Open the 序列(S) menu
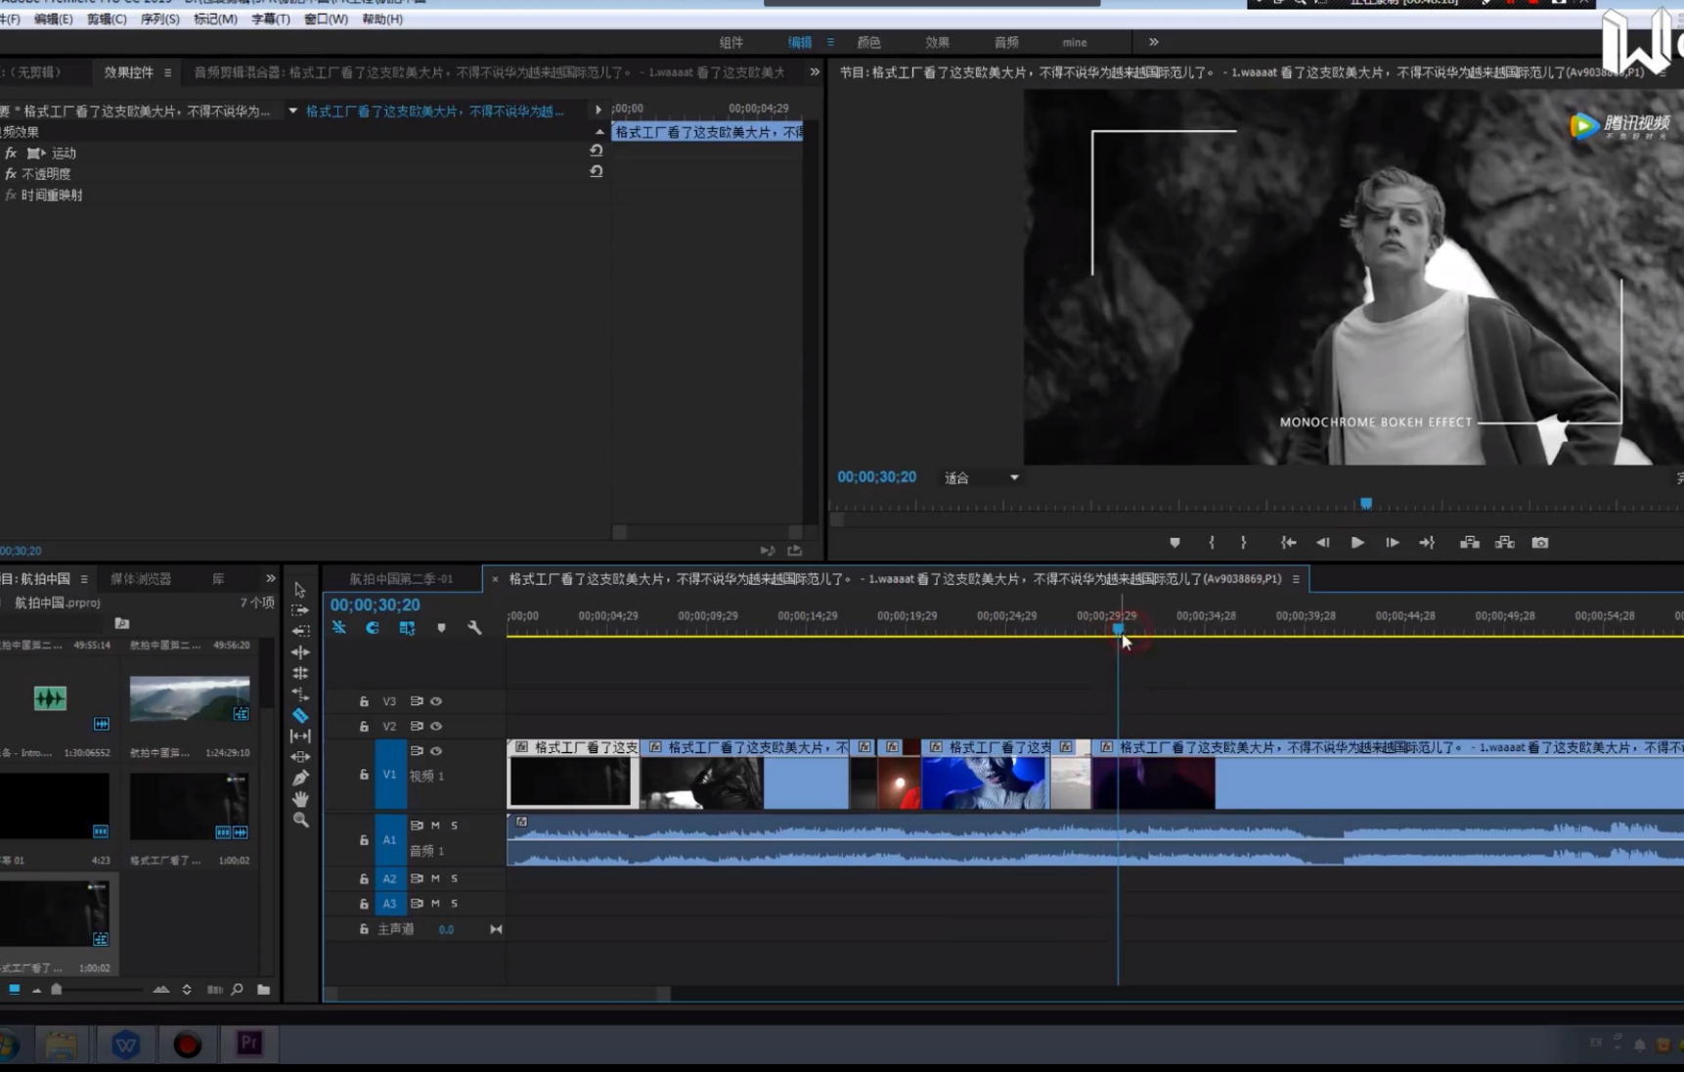The width and height of the screenshot is (1684, 1072). (x=159, y=19)
